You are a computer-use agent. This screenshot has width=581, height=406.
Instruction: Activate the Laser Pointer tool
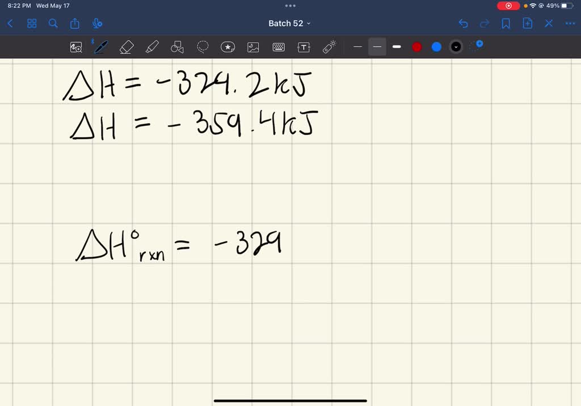[x=329, y=47]
